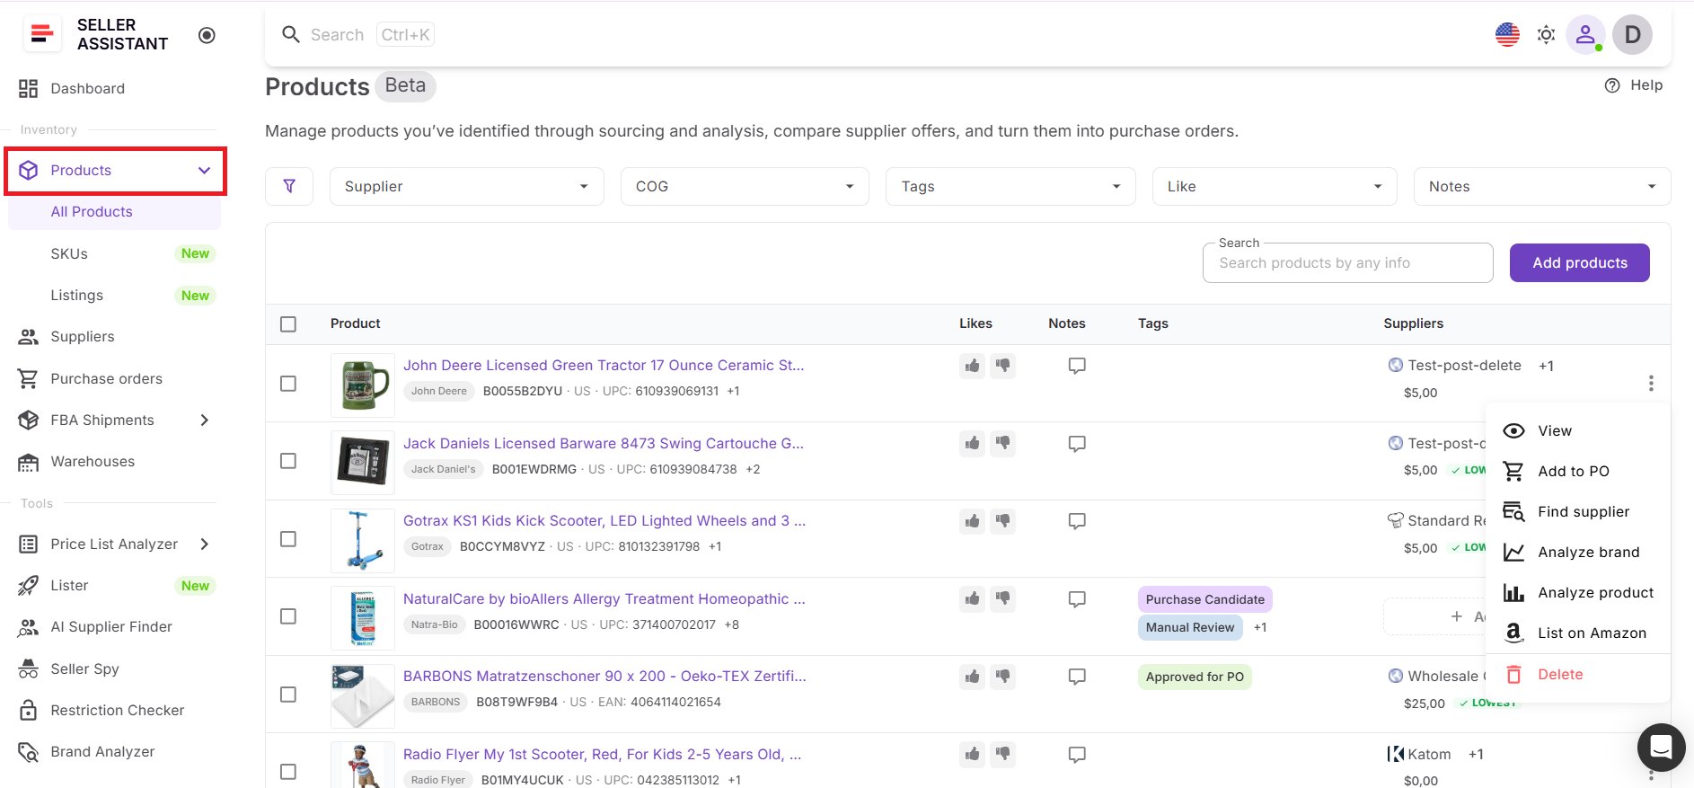Open Suppliers from the sidebar
Viewport: 1694px width, 788px height.
(83, 337)
